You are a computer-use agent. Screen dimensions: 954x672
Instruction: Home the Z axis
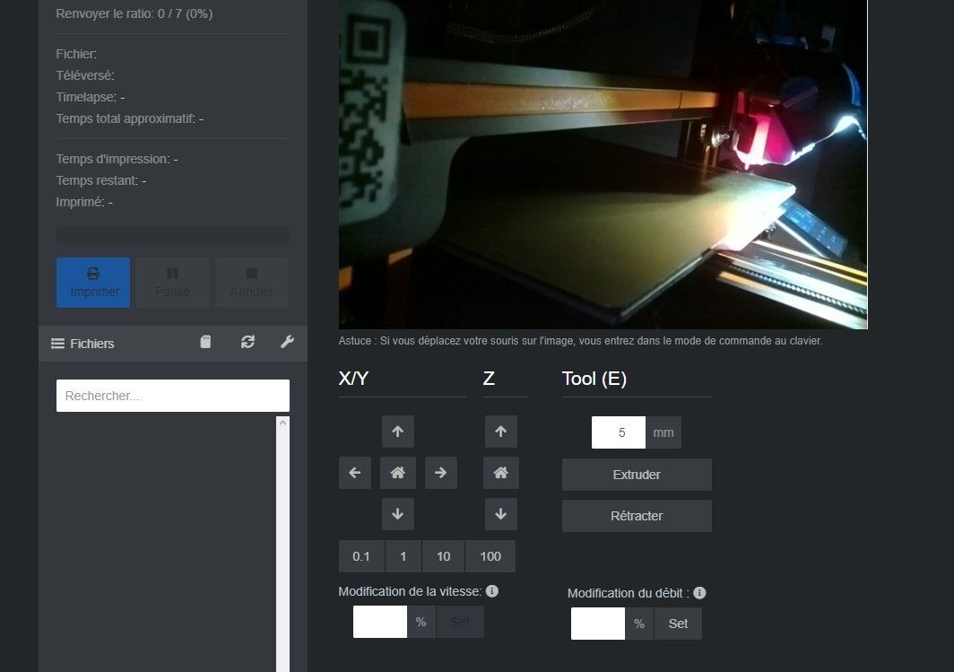500,473
